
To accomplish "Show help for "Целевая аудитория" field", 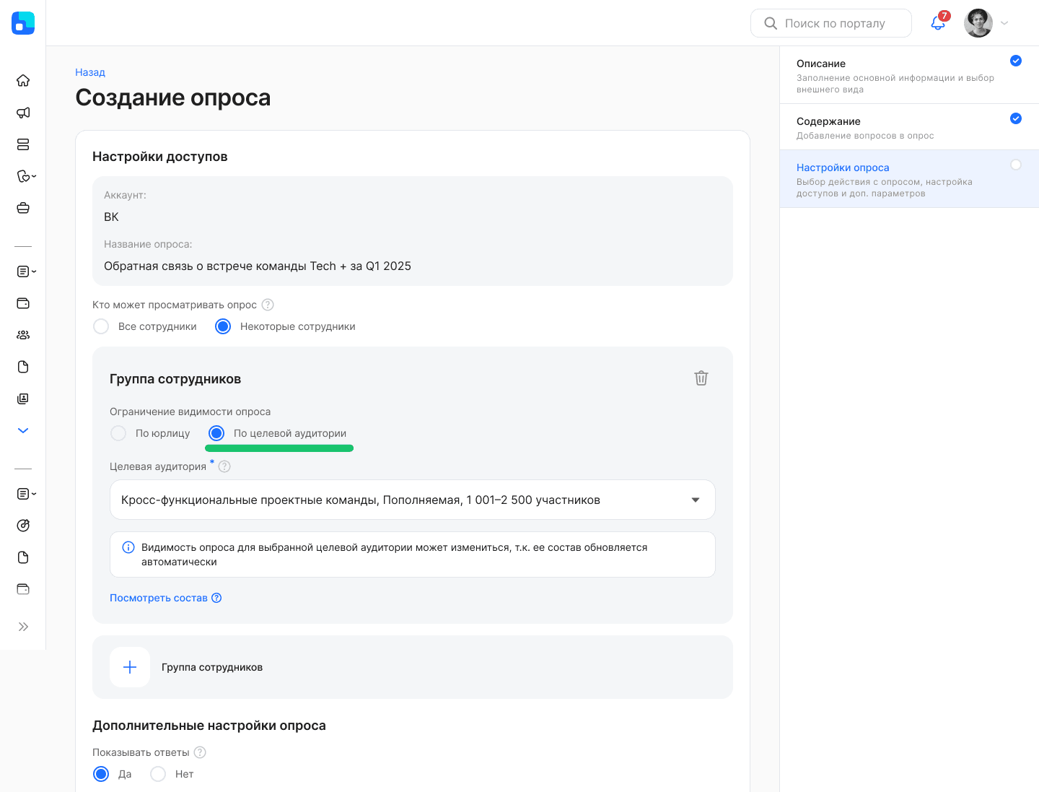I will [x=224, y=466].
